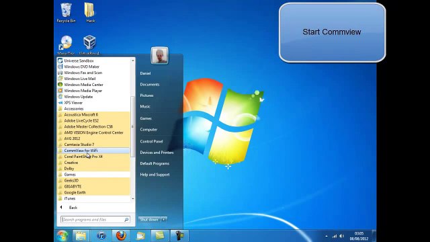Open Default Programs
Screen dimensions: 430x242
pos(155,163)
